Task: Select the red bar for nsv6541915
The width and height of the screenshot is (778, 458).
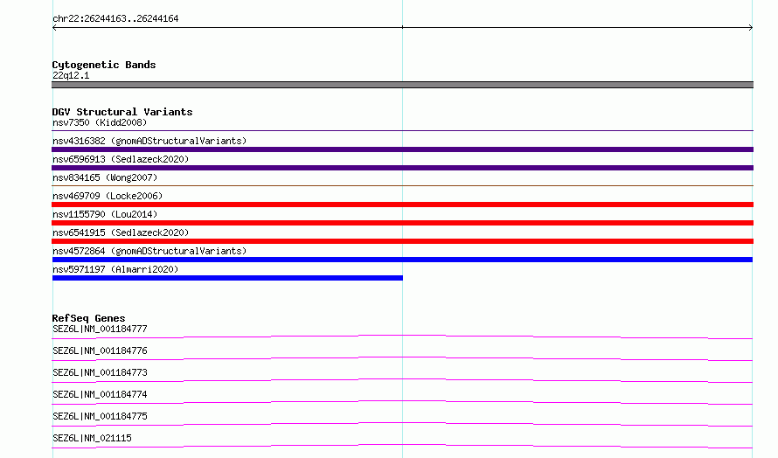Action: click(x=402, y=241)
